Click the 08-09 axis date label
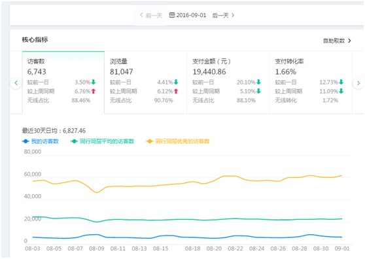The image size is (365, 259). [x=97, y=249]
